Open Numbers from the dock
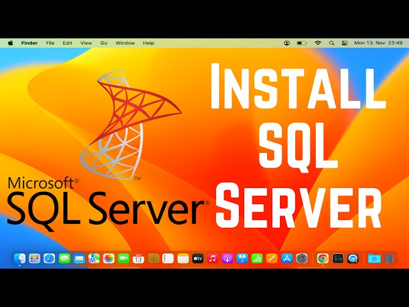Image resolution: width=409 pixels, height=307 pixels. click(257, 258)
